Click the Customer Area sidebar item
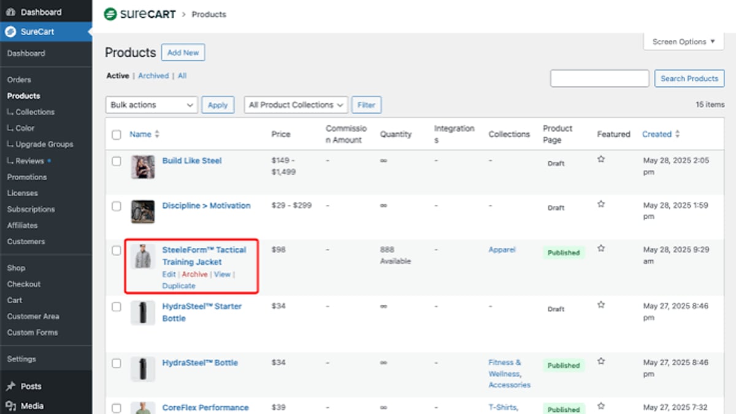Screen dimensions: 736x414 click(x=33, y=316)
